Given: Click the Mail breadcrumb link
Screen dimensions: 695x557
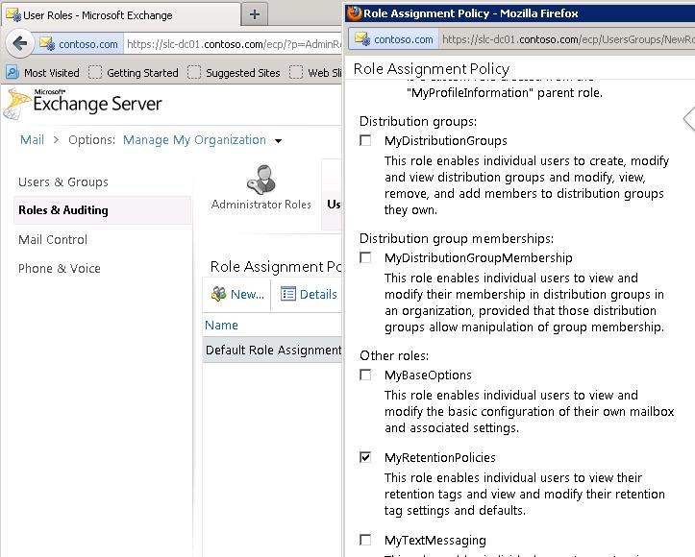Looking at the screenshot, I should point(32,140).
